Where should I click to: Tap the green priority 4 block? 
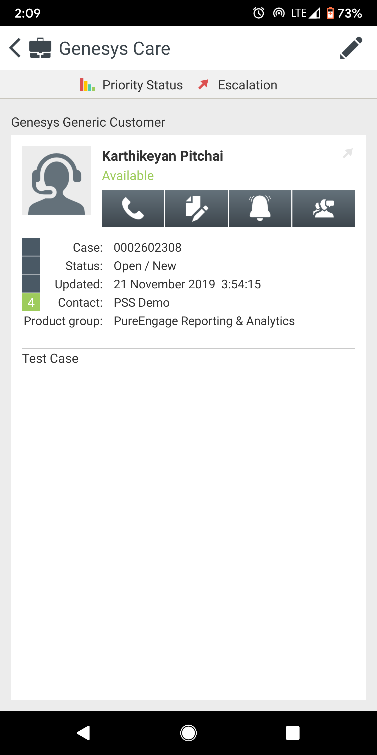coord(31,302)
